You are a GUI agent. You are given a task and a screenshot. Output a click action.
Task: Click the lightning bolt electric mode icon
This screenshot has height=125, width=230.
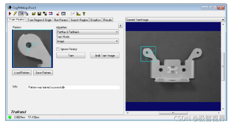[x=15, y=14]
